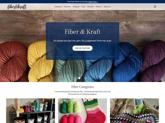Open the Links navigation item
The width and height of the screenshot is (165, 123).
pyautogui.click(x=83, y=7)
